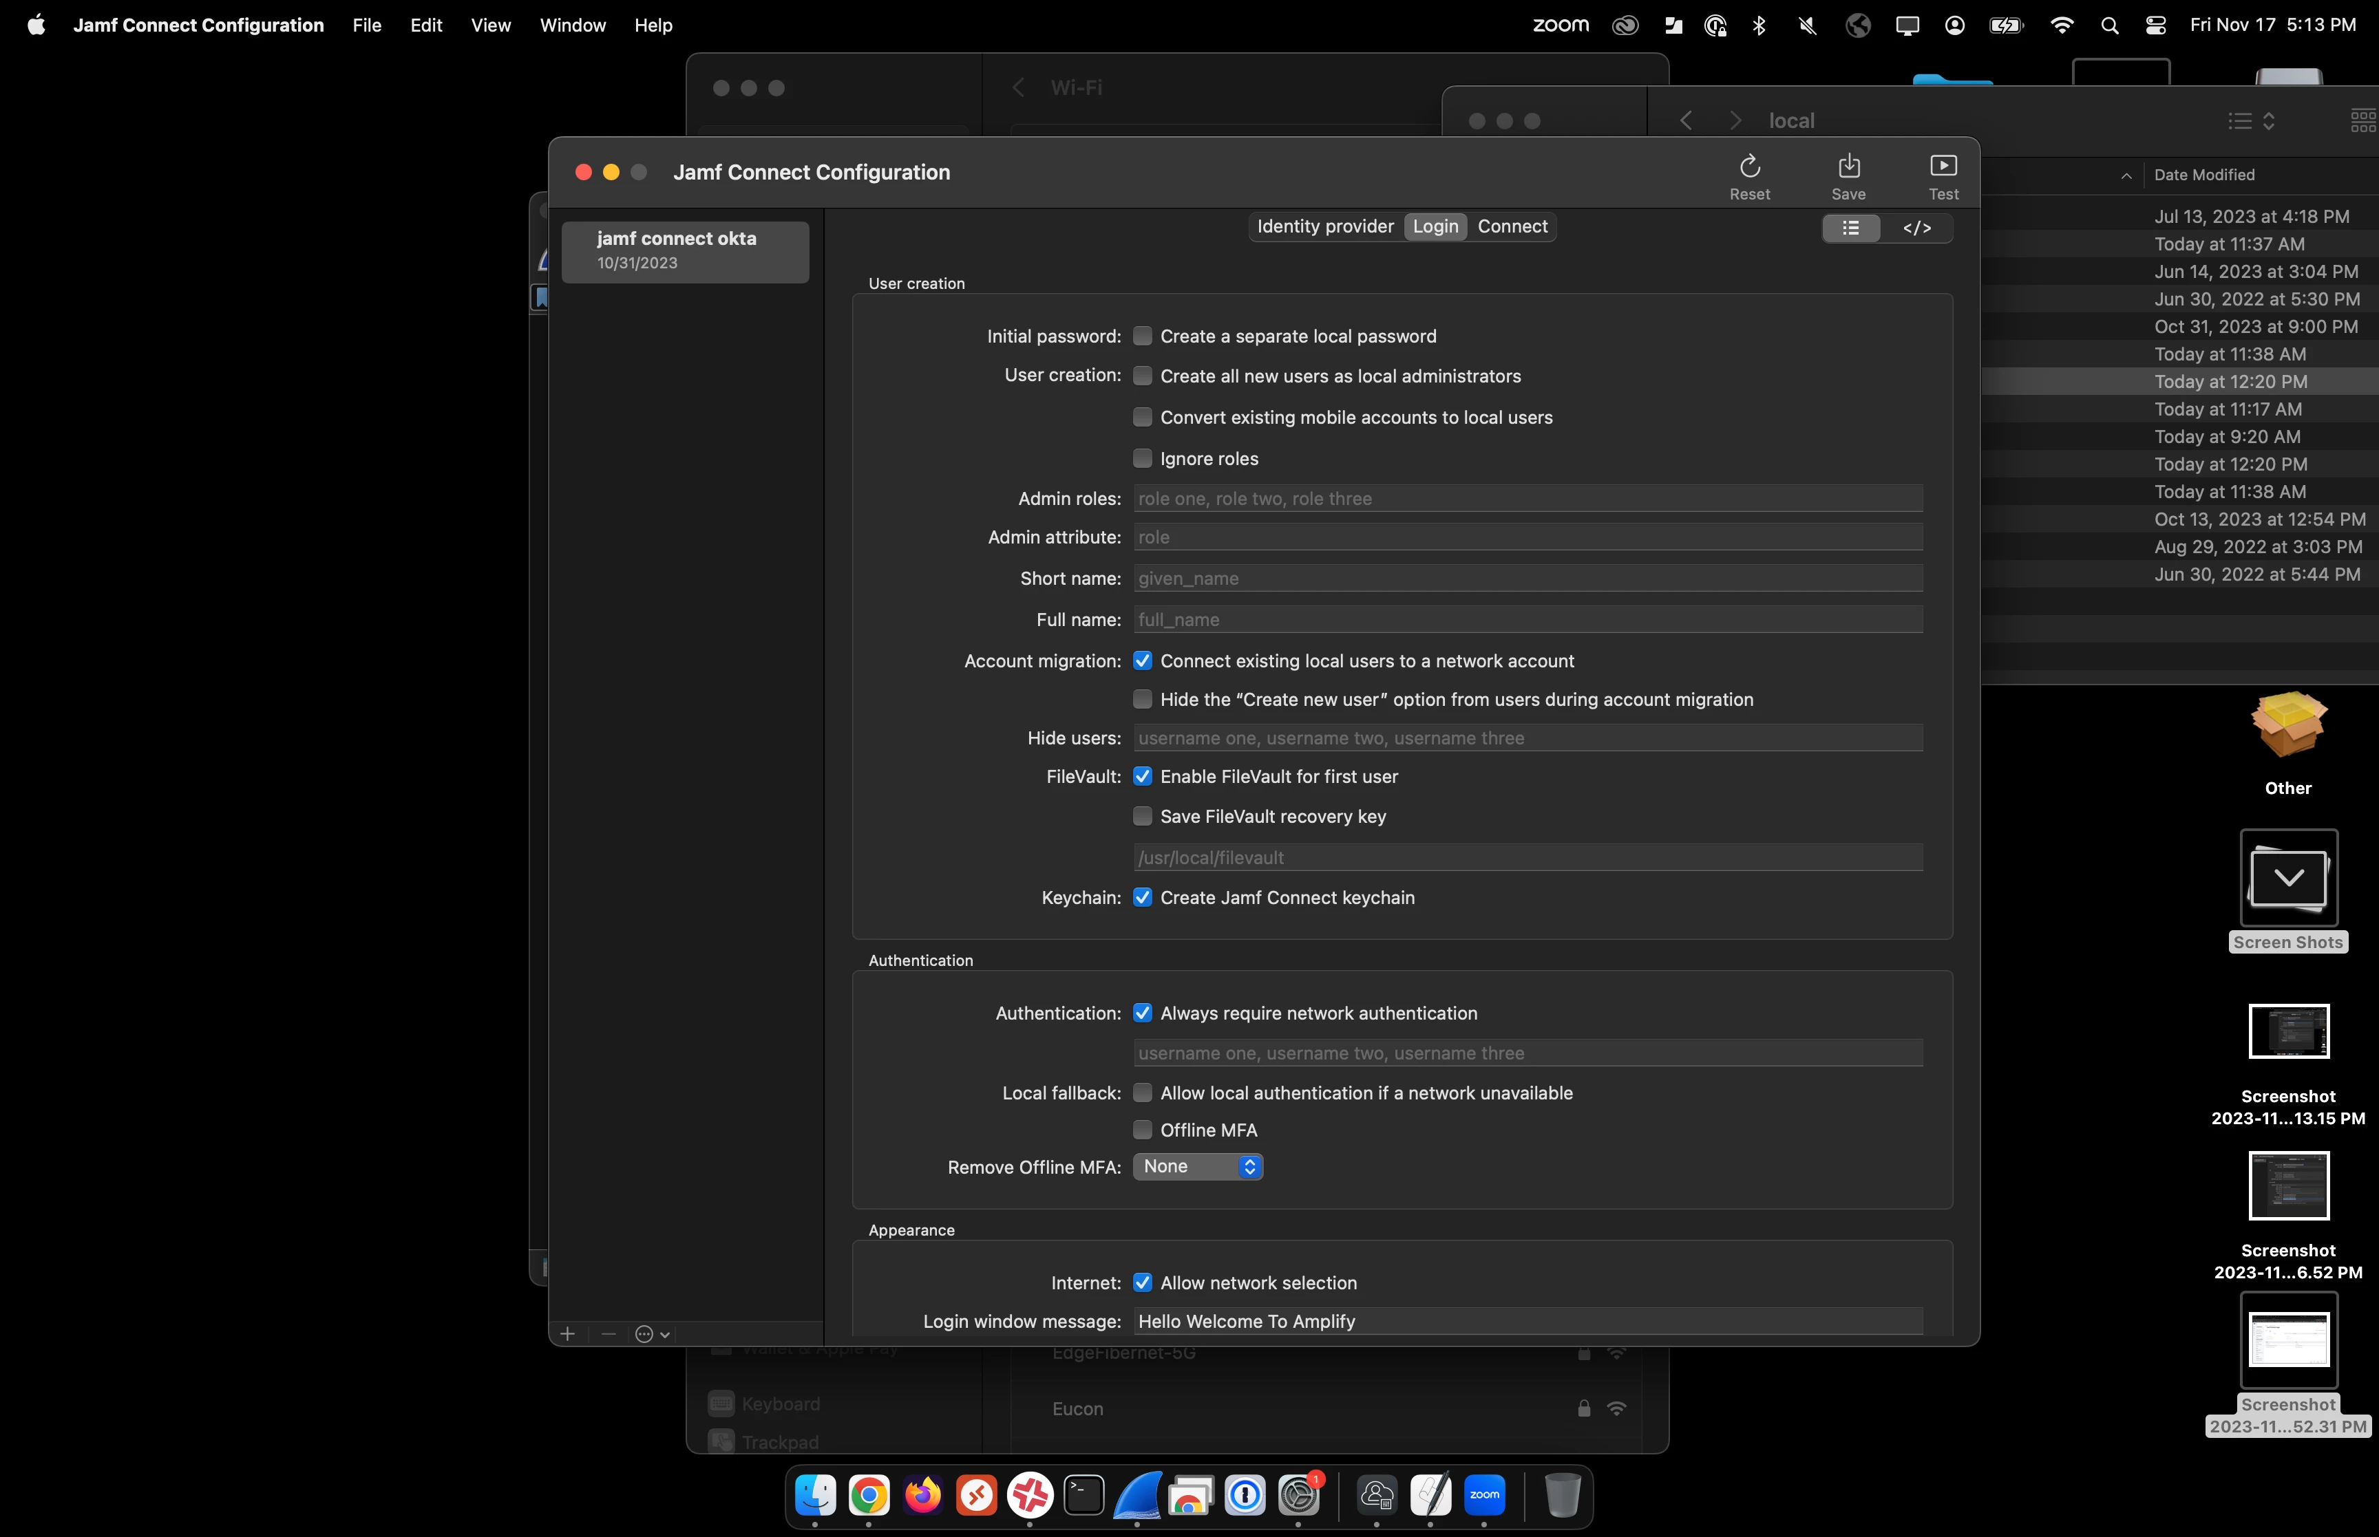Image resolution: width=2379 pixels, height=1537 pixels.
Task: Open Wireshark from the Dock
Action: pyautogui.click(x=1137, y=1494)
